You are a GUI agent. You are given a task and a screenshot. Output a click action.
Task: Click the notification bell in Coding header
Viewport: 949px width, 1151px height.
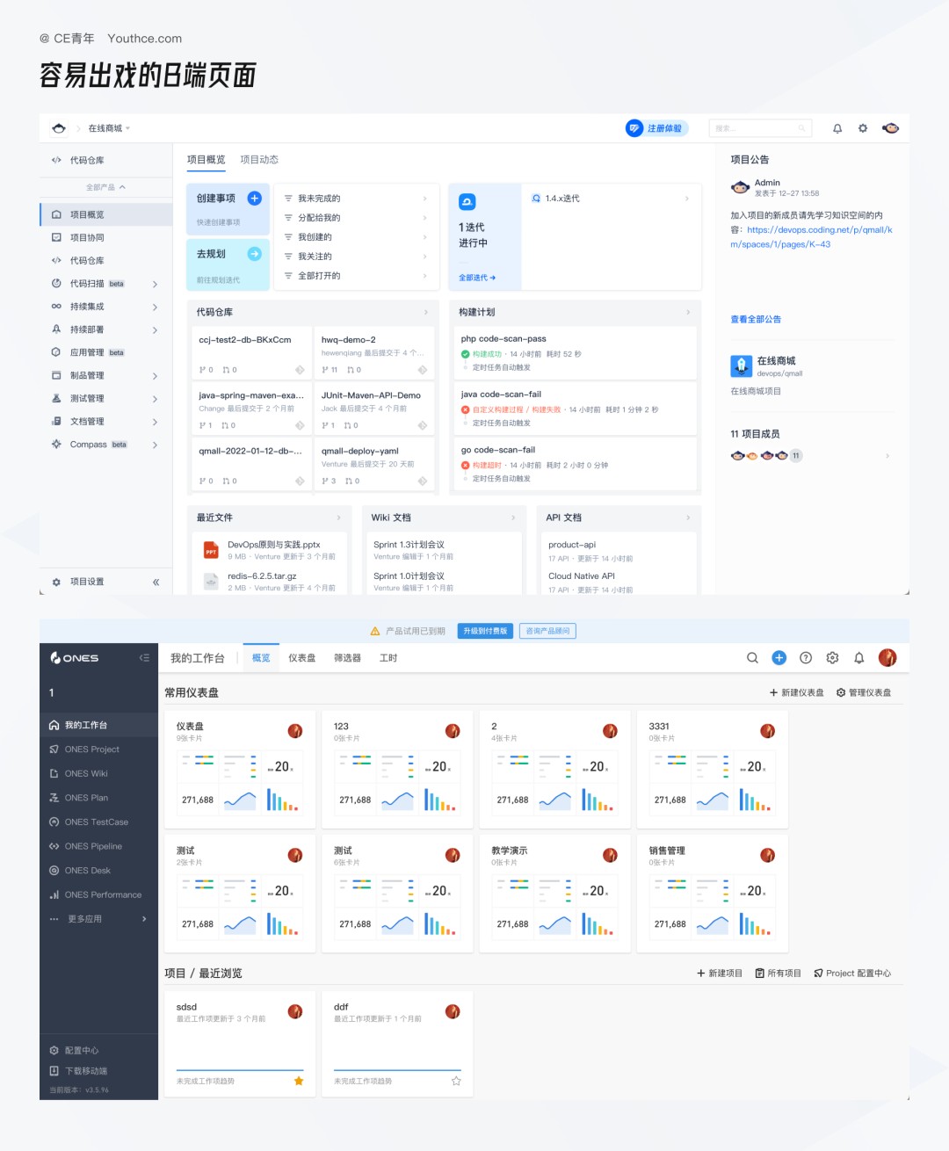(x=837, y=128)
